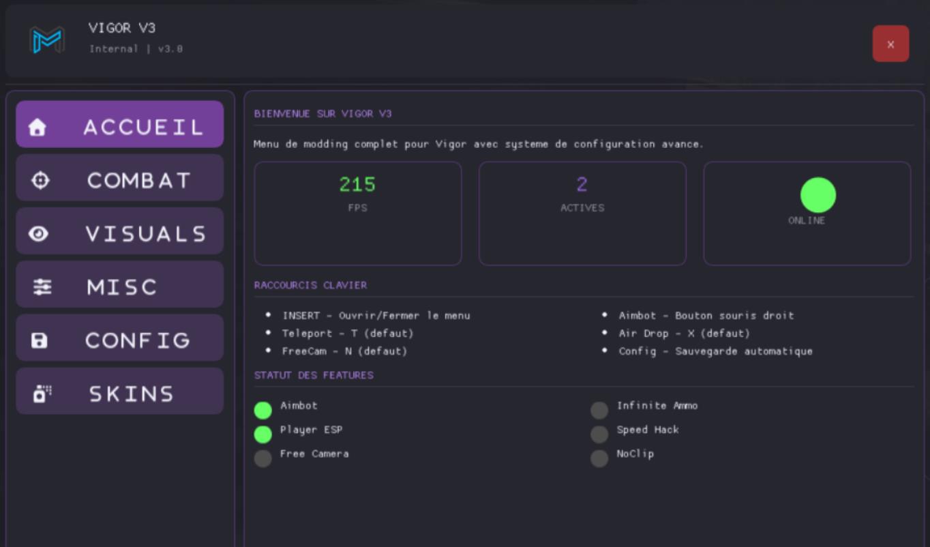The height and width of the screenshot is (547, 930).
Task: Open the CONFIG tab label
Action: tap(138, 340)
